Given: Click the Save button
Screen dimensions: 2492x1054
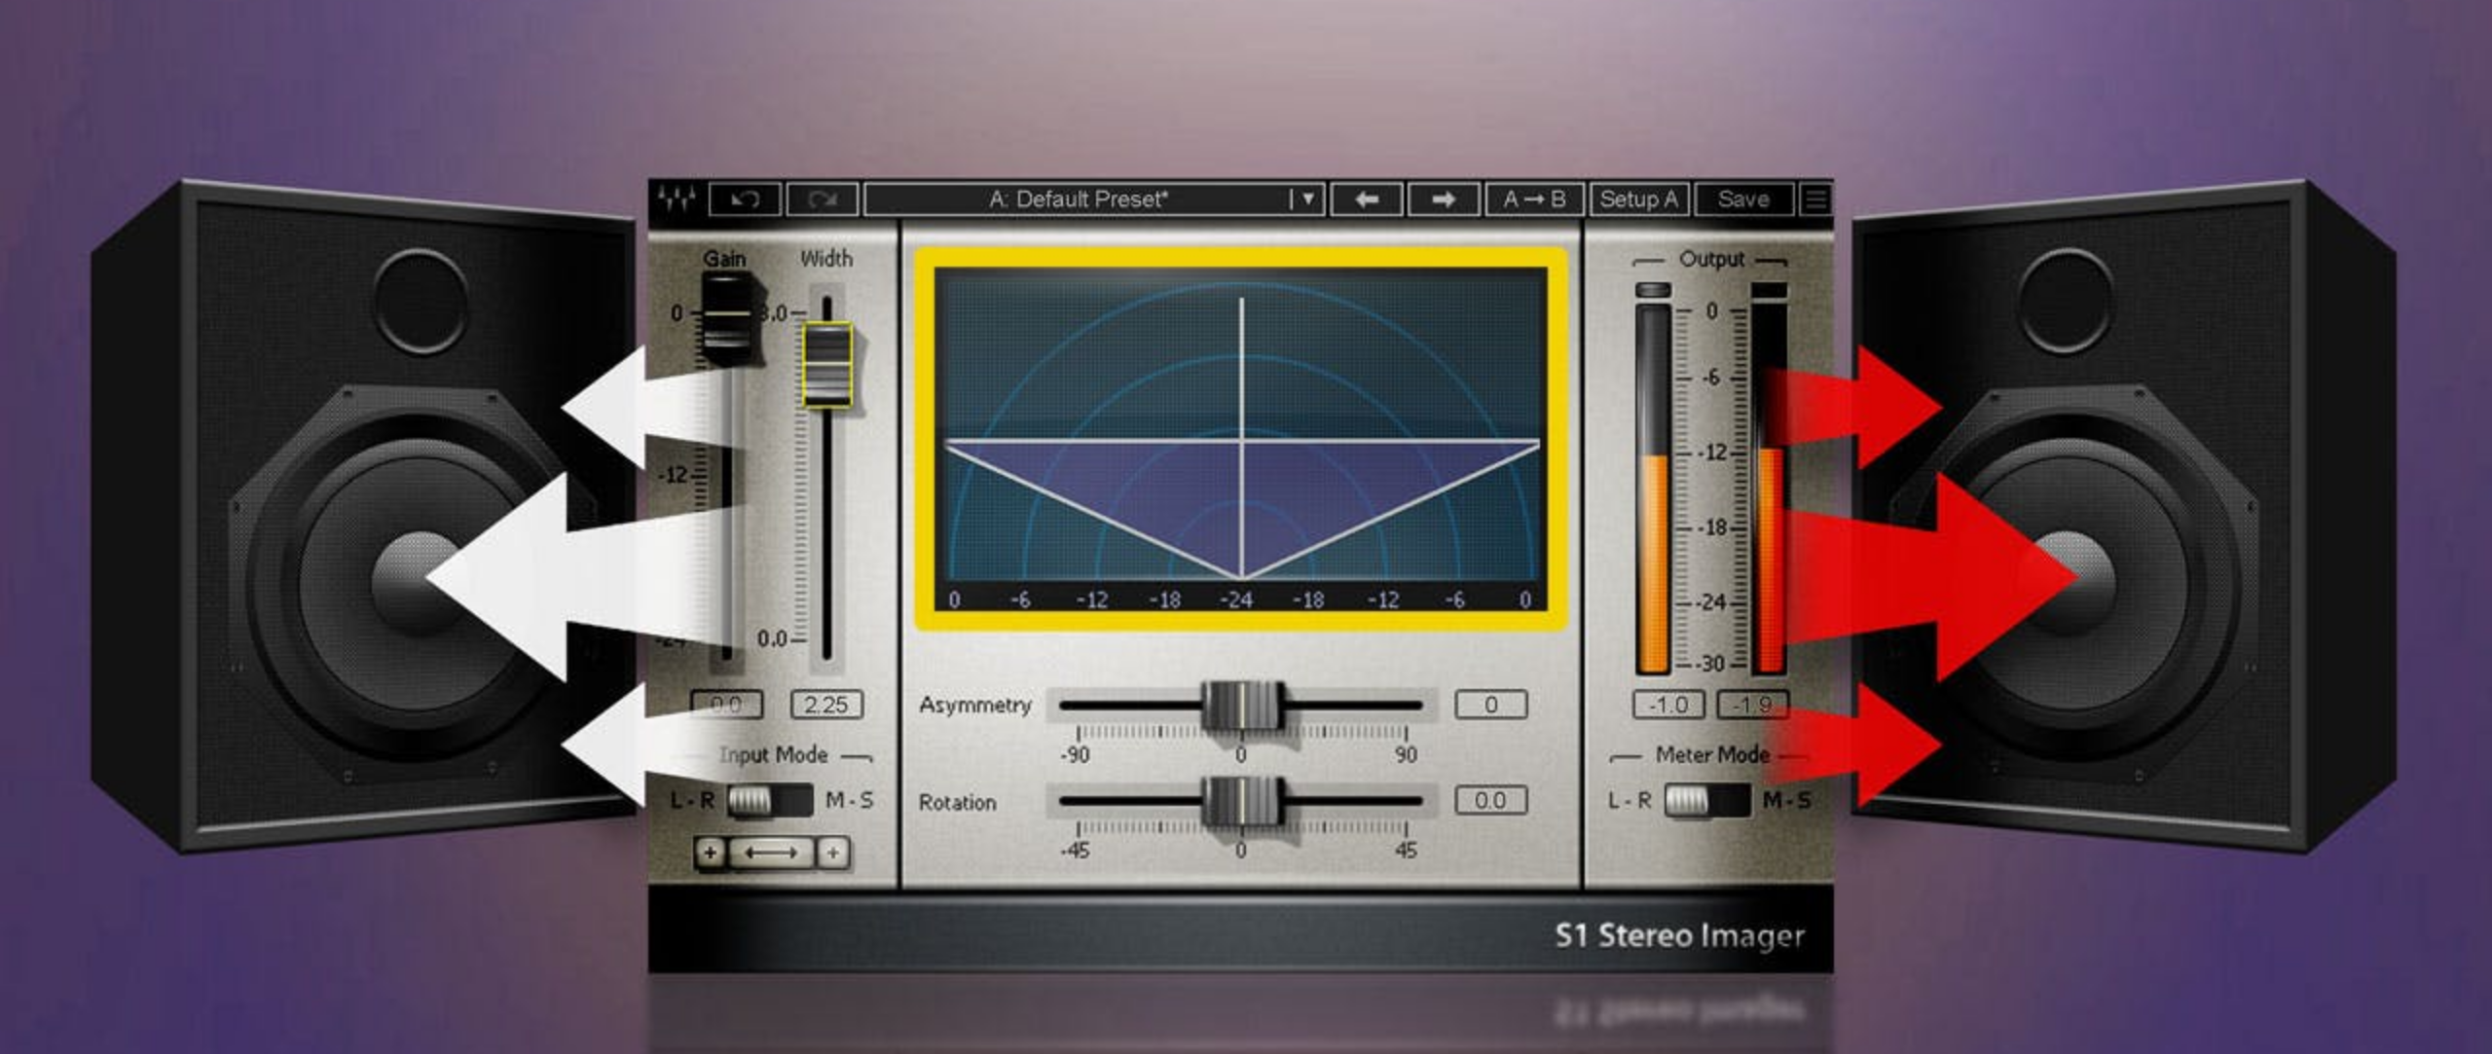Looking at the screenshot, I should pos(1743,200).
